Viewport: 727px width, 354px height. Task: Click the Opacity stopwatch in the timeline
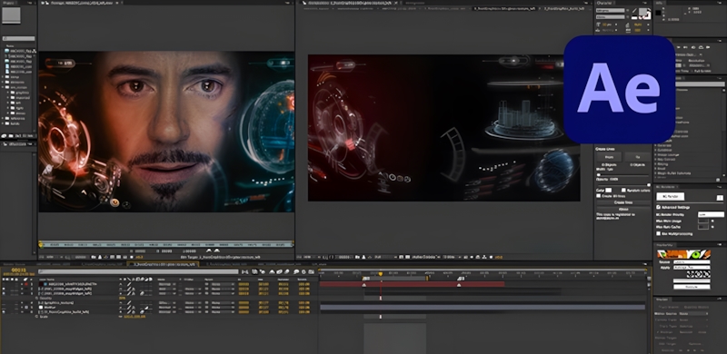(36, 298)
